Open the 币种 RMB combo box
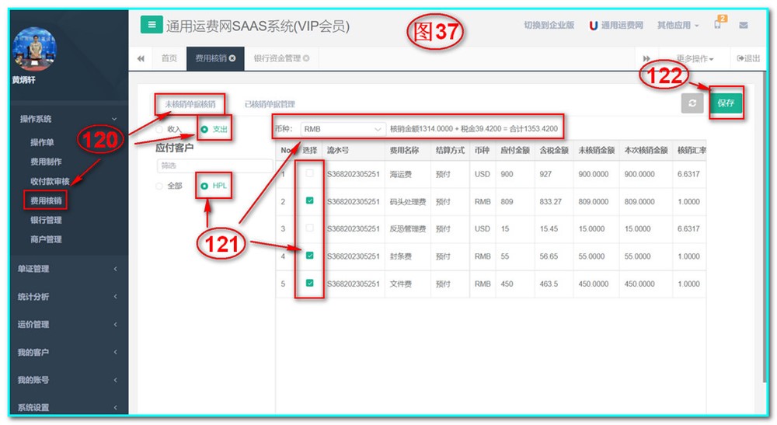Image resolution: width=777 pixels, height=425 pixels. tap(343, 129)
